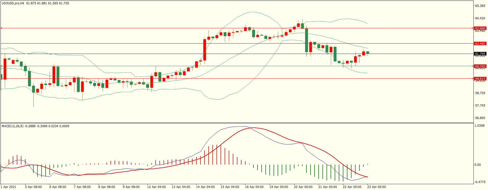The width and height of the screenshot is (488, 190).
Task: Click the 64.420 price axis label
Action: [x=480, y=18]
